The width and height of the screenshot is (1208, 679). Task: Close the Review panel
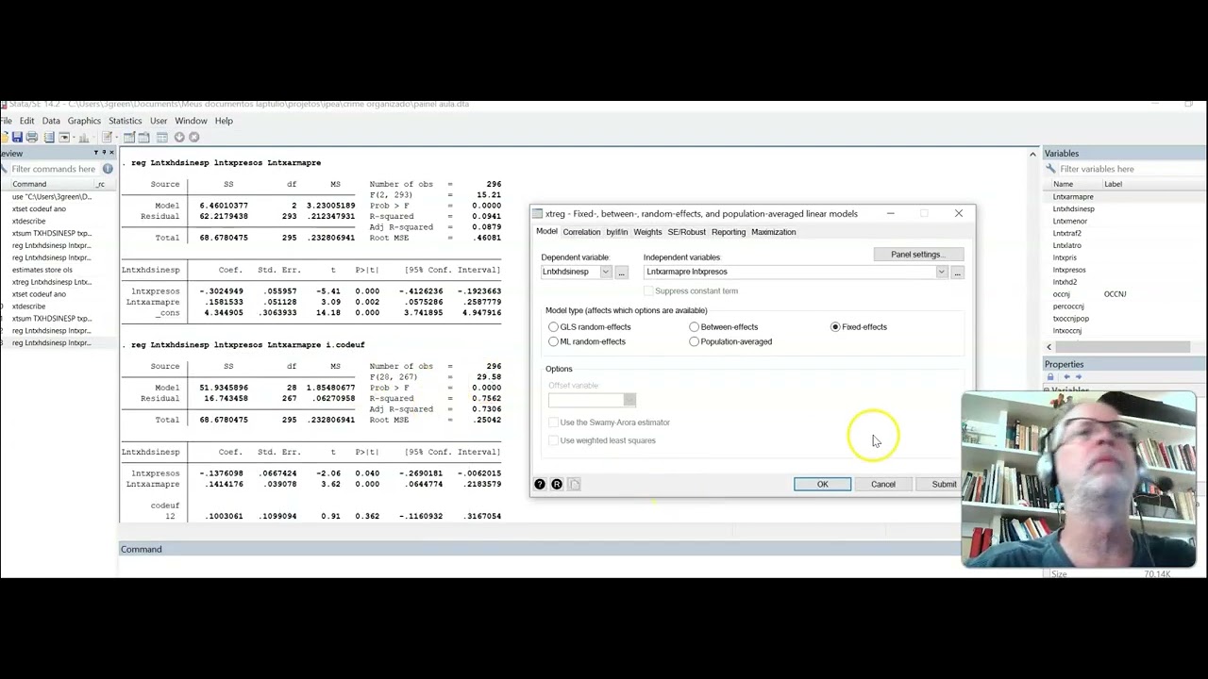tap(111, 153)
